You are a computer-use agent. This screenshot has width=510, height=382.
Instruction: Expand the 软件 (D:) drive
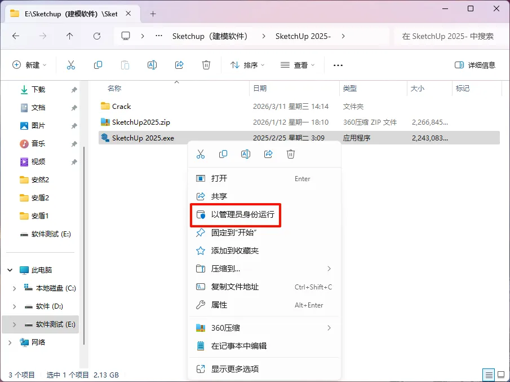(14, 306)
